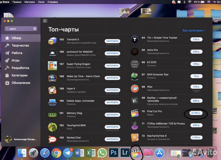Click Загрузить for Wake Up Time
221x160 pixels.
click(x=112, y=78)
